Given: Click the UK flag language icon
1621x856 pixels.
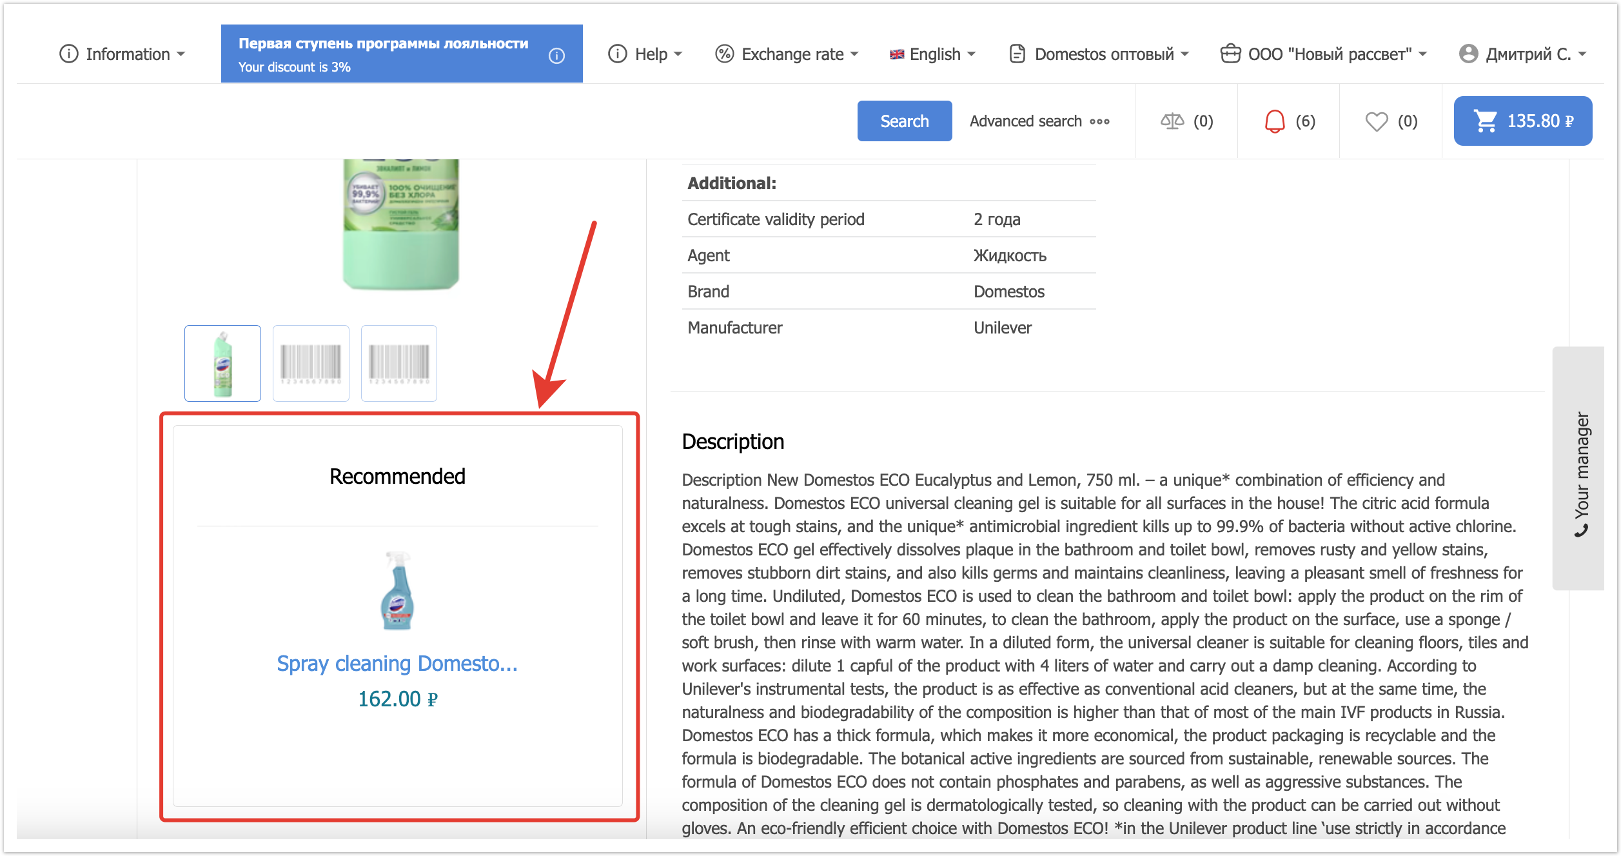Looking at the screenshot, I should click(897, 54).
